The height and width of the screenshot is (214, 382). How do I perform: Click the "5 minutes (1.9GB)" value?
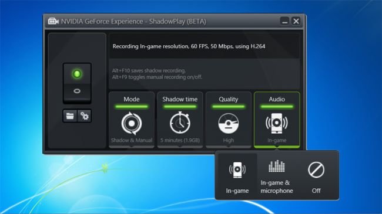(180, 140)
